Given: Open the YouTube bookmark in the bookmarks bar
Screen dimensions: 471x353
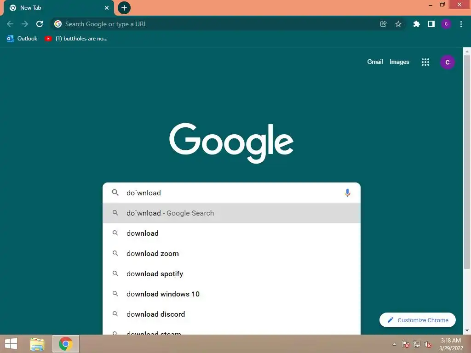Looking at the screenshot, I should (76, 39).
